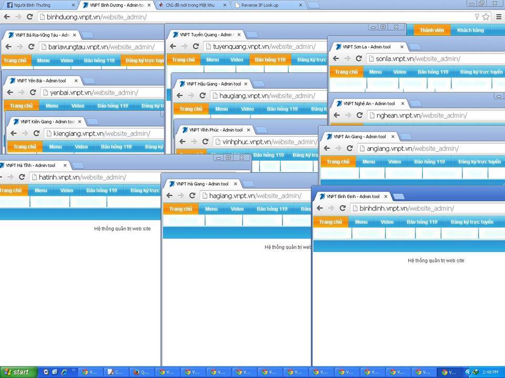Go back in the Bình Định window
505x378 pixels.
[320, 208]
